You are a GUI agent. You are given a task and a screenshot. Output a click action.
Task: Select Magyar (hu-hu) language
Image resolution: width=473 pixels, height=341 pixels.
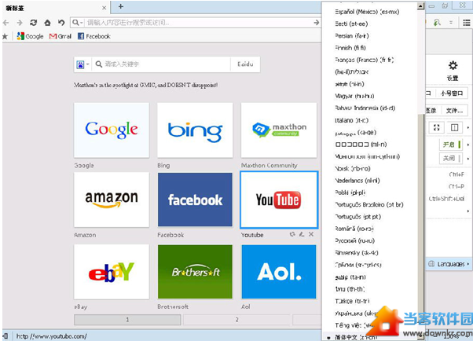pos(354,97)
